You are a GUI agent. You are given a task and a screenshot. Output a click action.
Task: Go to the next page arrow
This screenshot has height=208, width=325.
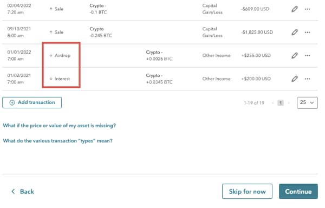289,103
